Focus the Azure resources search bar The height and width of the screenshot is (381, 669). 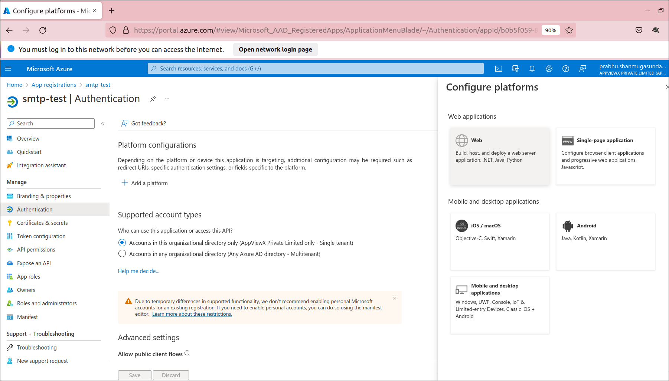tap(316, 69)
